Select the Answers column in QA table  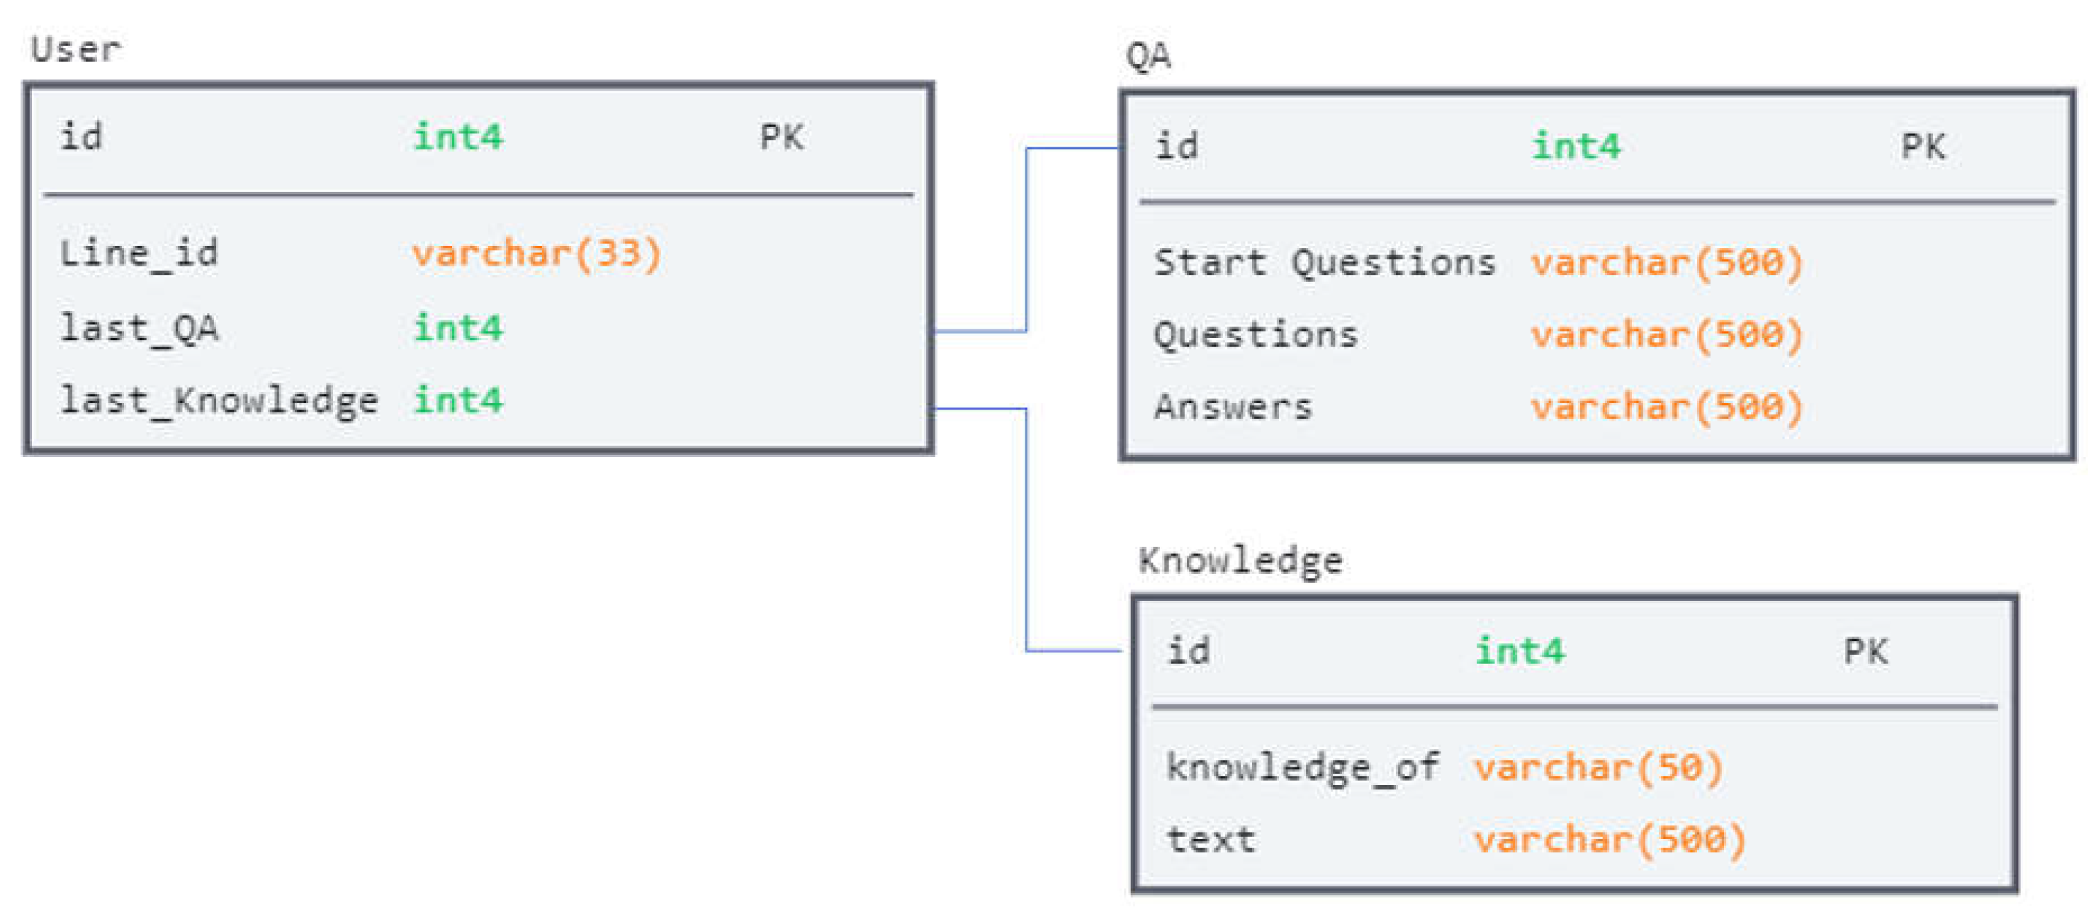point(1234,407)
